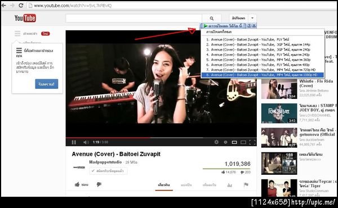Open the playlist thumbnail showing 188 videos
The height and width of the screenshot is (208, 338).
[x=279, y=164]
